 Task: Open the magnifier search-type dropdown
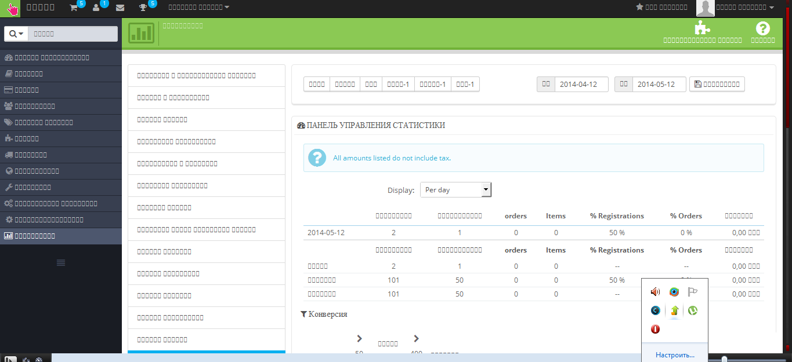point(16,34)
